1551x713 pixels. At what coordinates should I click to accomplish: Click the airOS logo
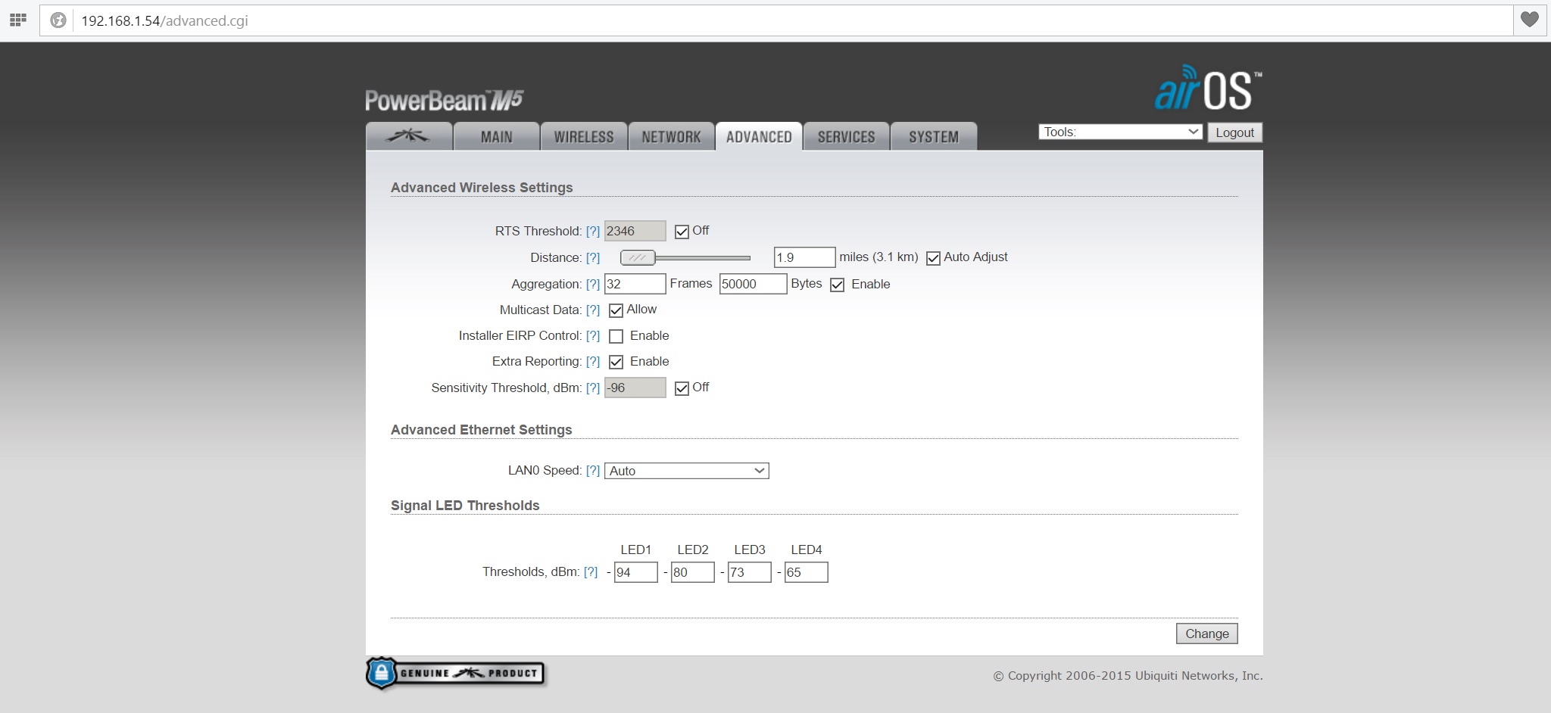1208,89
